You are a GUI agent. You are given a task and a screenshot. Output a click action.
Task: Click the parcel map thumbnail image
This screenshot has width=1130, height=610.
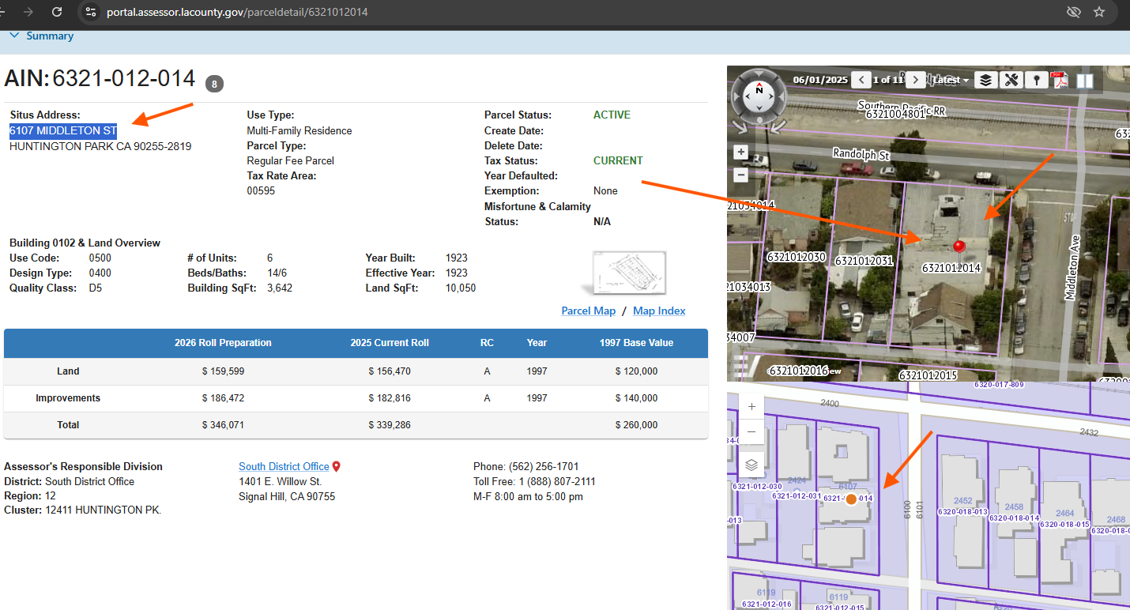(629, 273)
